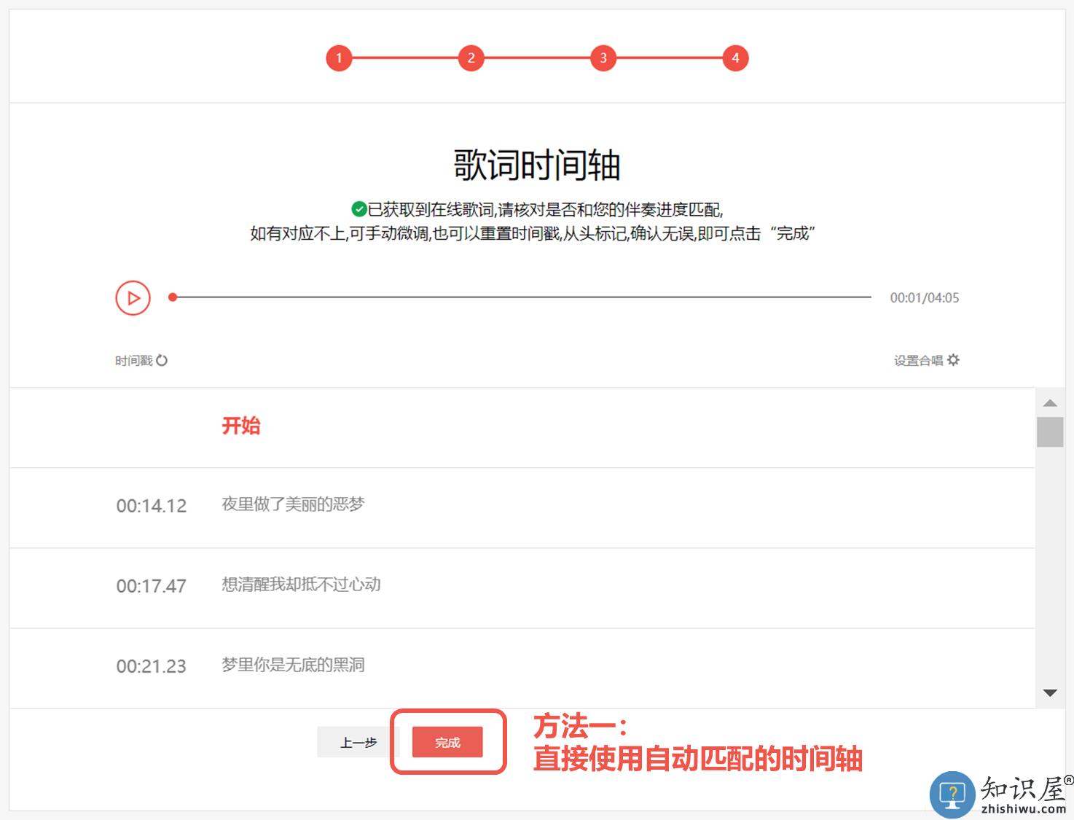Go back with 上一步 button
The image size is (1074, 820).
click(x=358, y=742)
